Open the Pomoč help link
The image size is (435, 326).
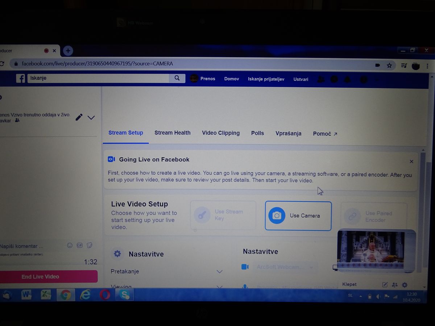[x=325, y=134]
